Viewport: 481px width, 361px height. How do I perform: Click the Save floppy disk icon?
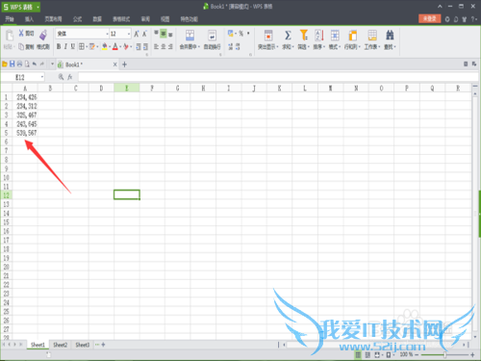tap(13, 64)
